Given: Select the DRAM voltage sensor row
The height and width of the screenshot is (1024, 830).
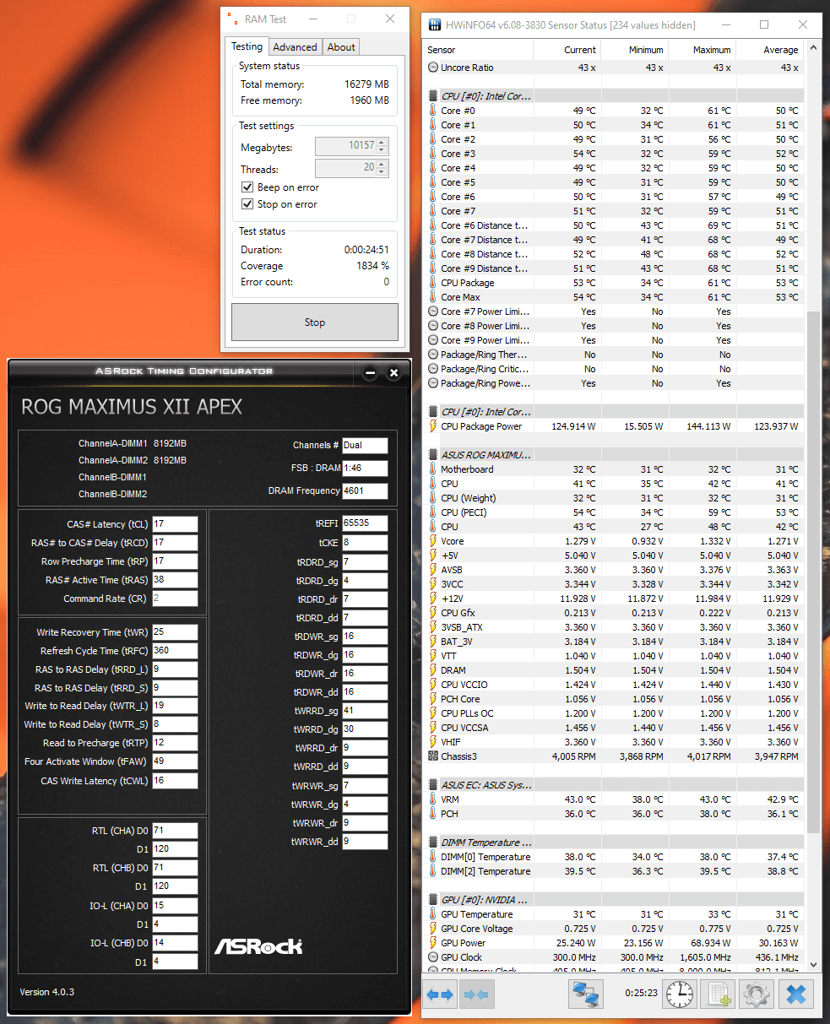Looking at the screenshot, I should [615, 670].
